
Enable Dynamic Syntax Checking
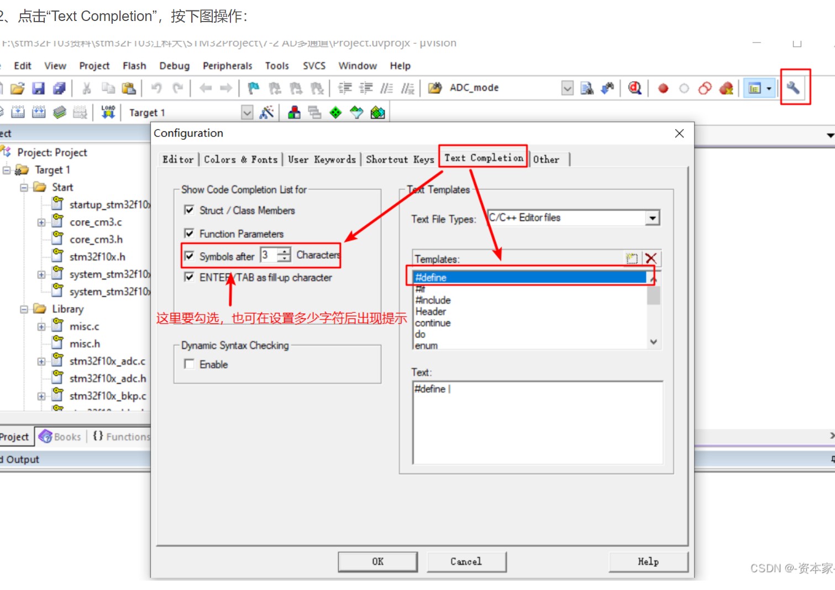point(190,364)
